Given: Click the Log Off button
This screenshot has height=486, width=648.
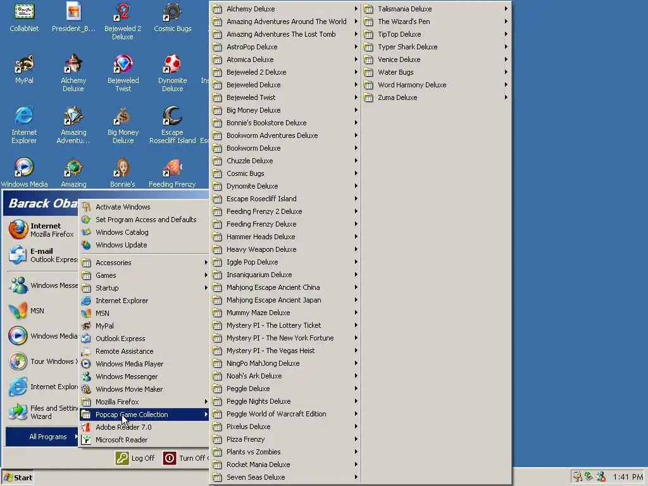Looking at the screenshot, I should click(x=135, y=458).
